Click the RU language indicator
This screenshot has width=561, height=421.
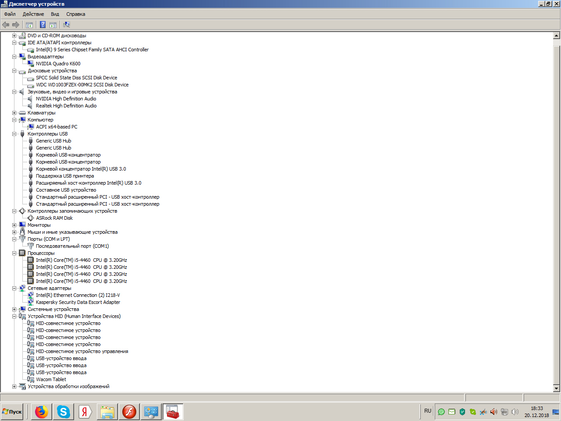428,411
